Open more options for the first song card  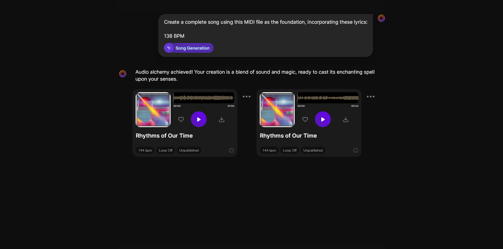(246, 97)
